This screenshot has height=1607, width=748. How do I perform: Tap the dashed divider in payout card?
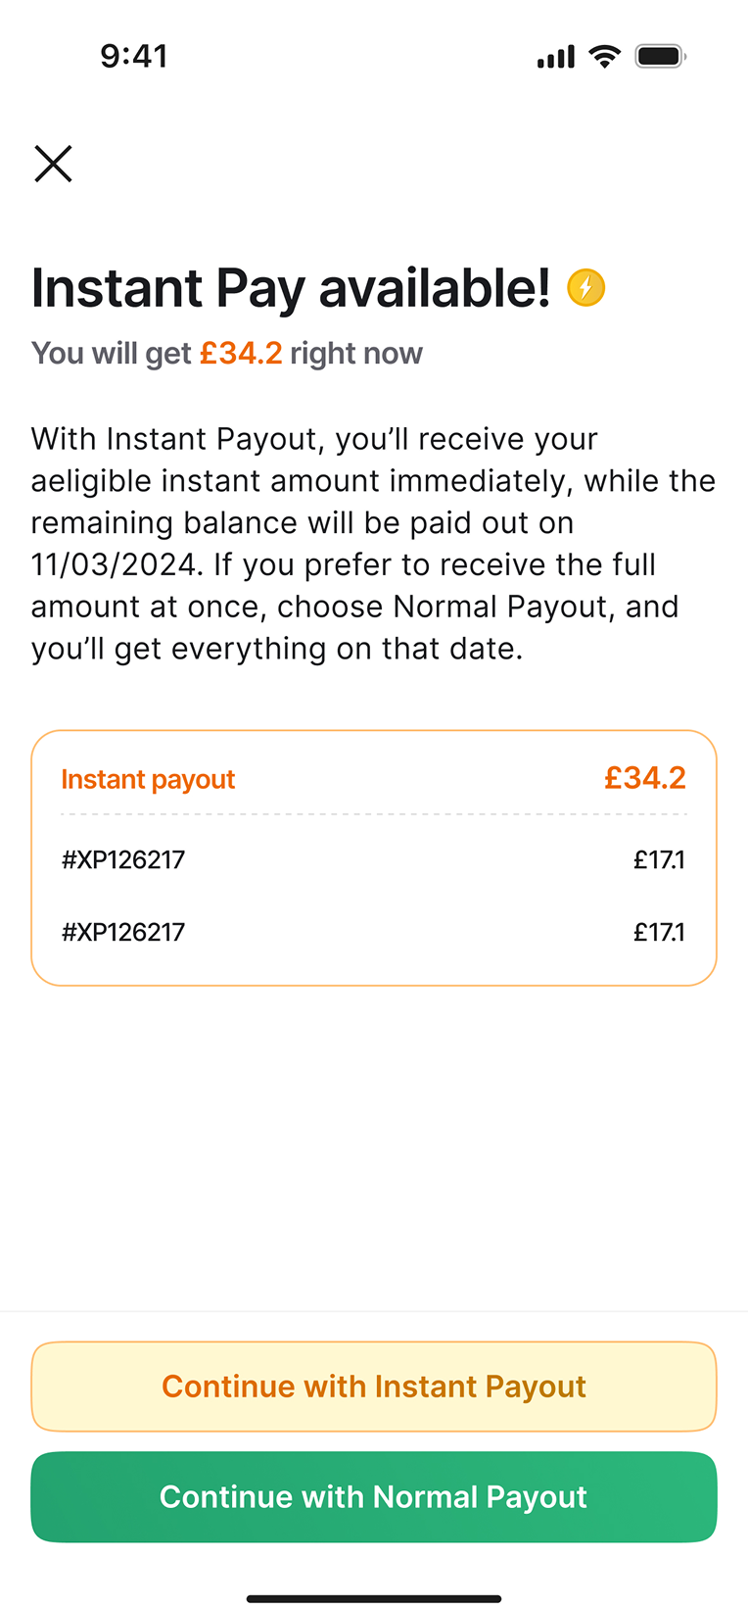pyautogui.click(x=374, y=814)
